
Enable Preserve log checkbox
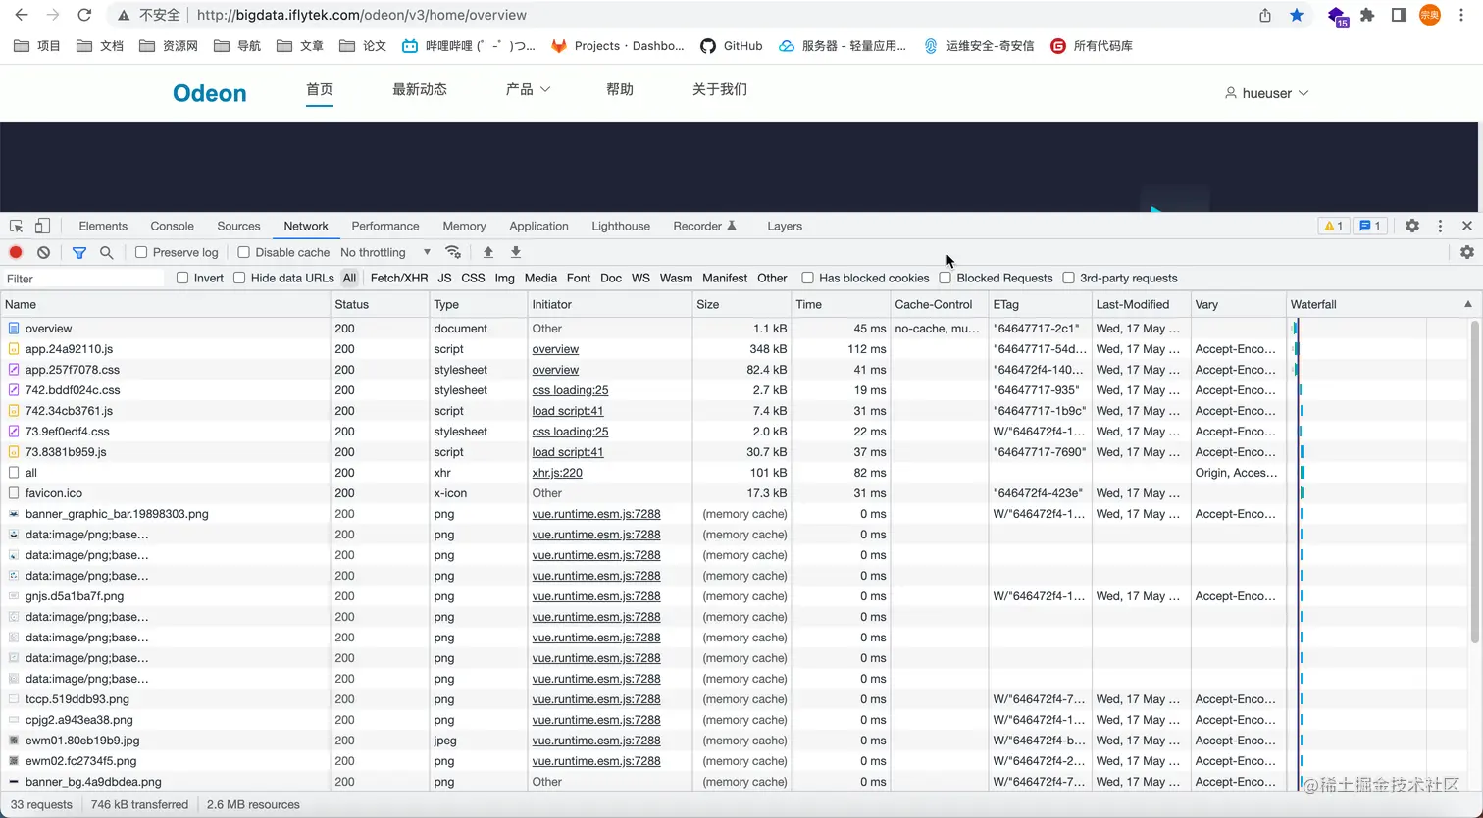point(141,252)
